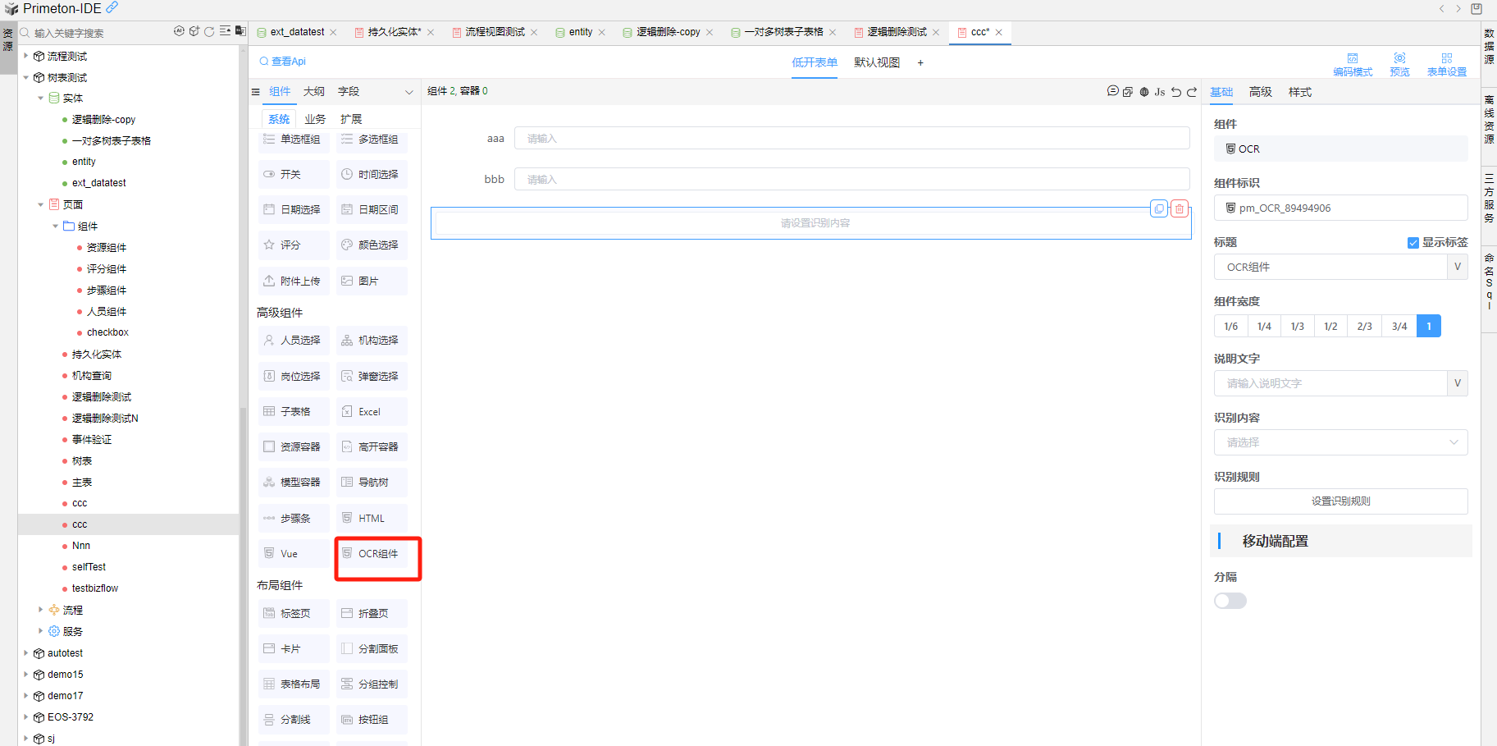Open the Js script editor icon
The image size is (1497, 746).
coord(1160,92)
